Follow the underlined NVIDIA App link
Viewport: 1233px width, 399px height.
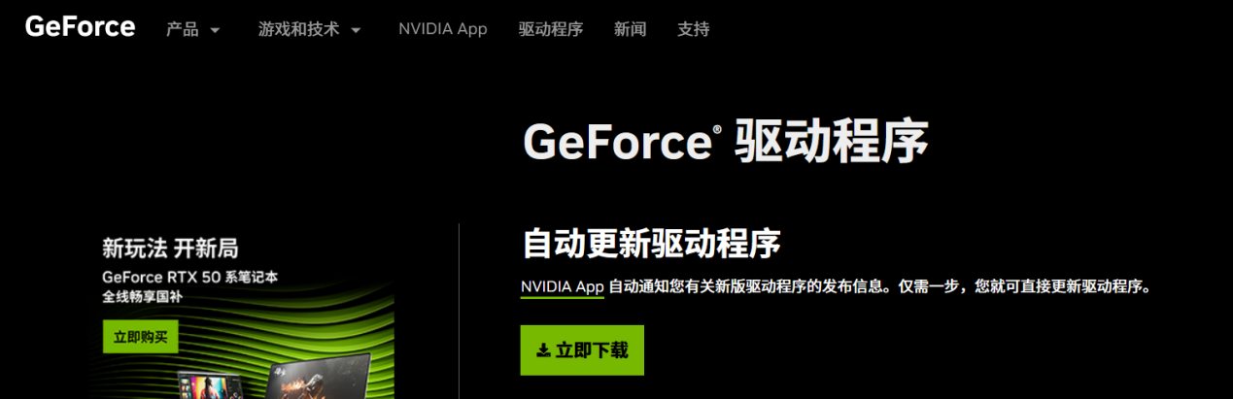point(562,287)
